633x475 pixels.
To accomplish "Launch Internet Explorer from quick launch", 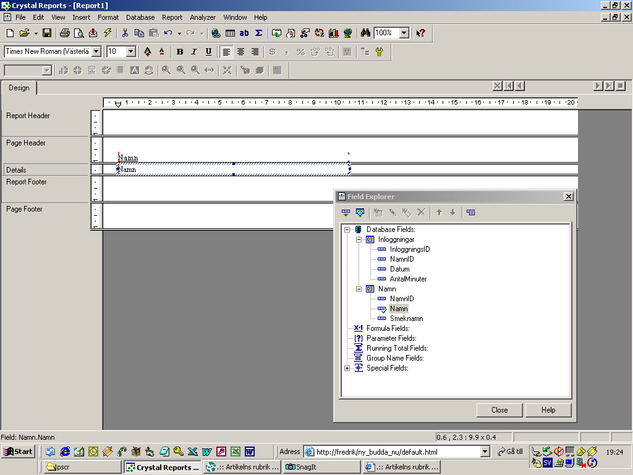I will pyautogui.click(x=64, y=451).
